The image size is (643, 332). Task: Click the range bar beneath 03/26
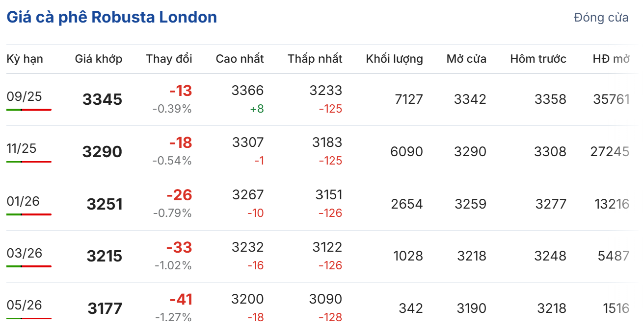29,266
